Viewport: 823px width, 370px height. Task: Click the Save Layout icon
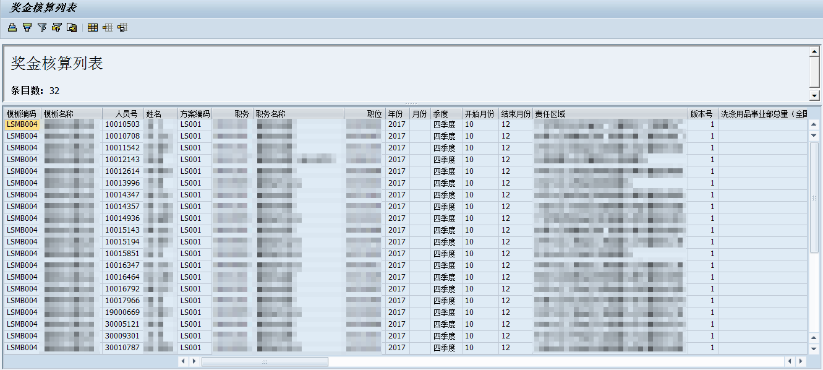[122, 27]
